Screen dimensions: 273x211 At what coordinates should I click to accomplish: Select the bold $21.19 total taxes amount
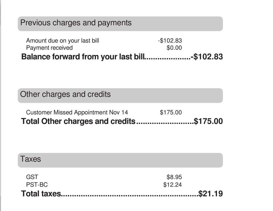pyautogui.click(x=210, y=194)
